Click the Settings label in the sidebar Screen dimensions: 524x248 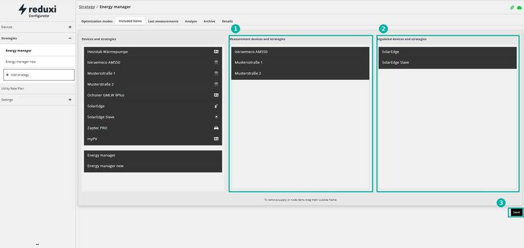click(x=7, y=100)
